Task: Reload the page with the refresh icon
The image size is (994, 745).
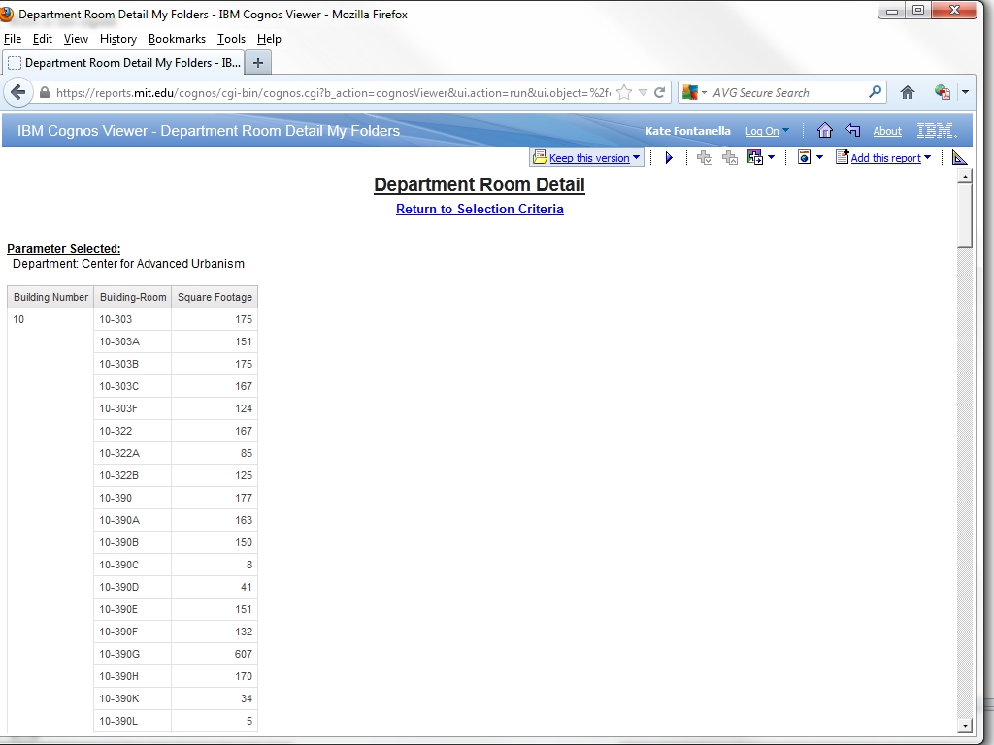Action: tap(660, 93)
